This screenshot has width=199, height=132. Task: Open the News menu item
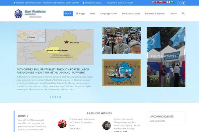(x=93, y=14)
